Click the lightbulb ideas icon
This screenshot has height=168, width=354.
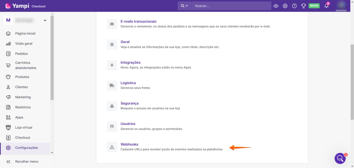pyautogui.click(x=304, y=5)
